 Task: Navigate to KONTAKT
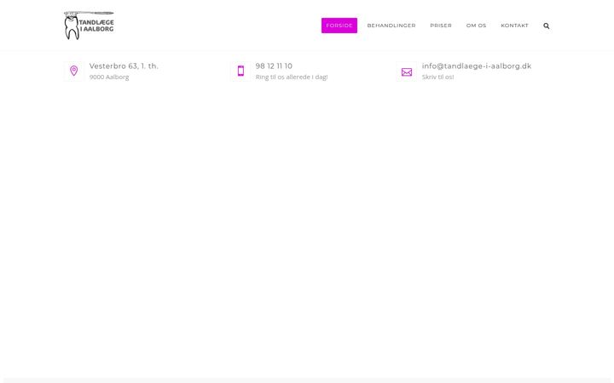point(514,26)
